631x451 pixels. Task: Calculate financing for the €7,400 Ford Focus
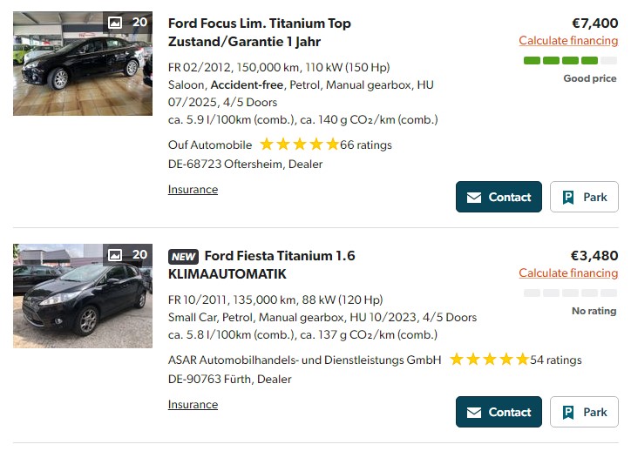568,41
